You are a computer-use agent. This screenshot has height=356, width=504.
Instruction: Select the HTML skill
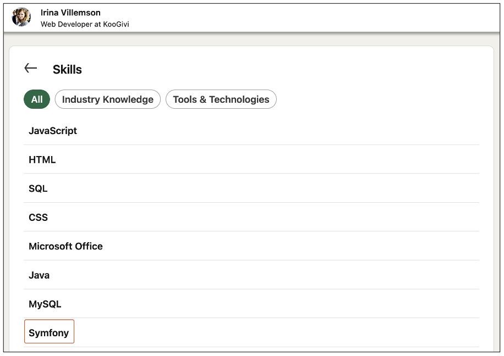tap(41, 159)
